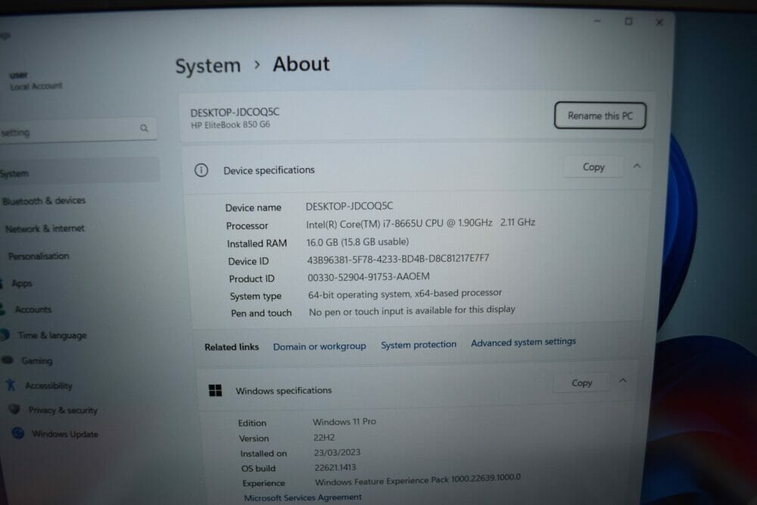The height and width of the screenshot is (505, 757).
Task: Click the search magnifier icon in settings
Action: 144,128
